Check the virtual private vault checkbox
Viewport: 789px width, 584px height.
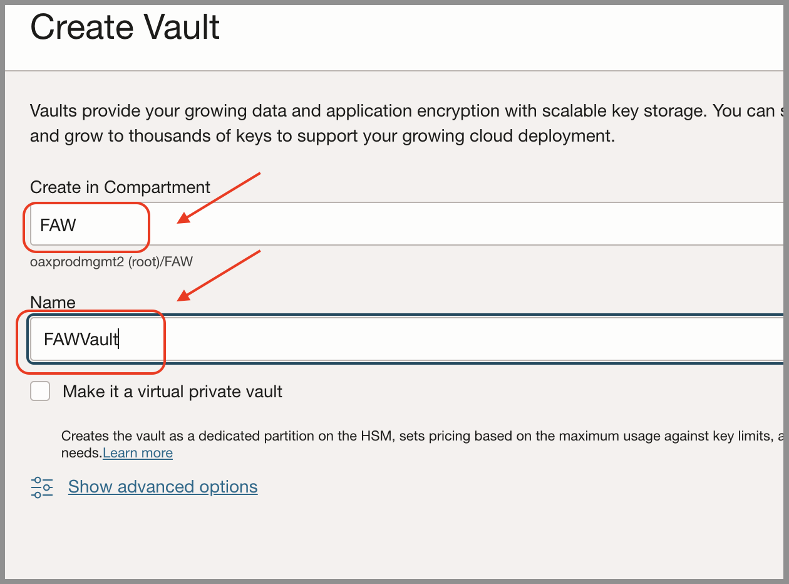click(39, 390)
